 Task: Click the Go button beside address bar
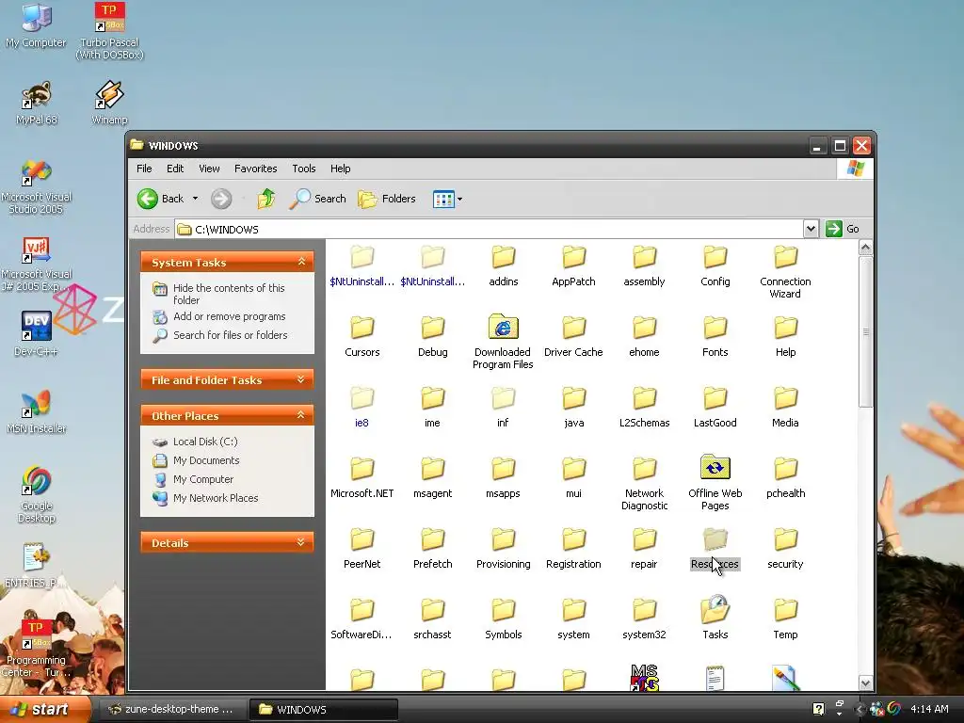pyautogui.click(x=843, y=229)
